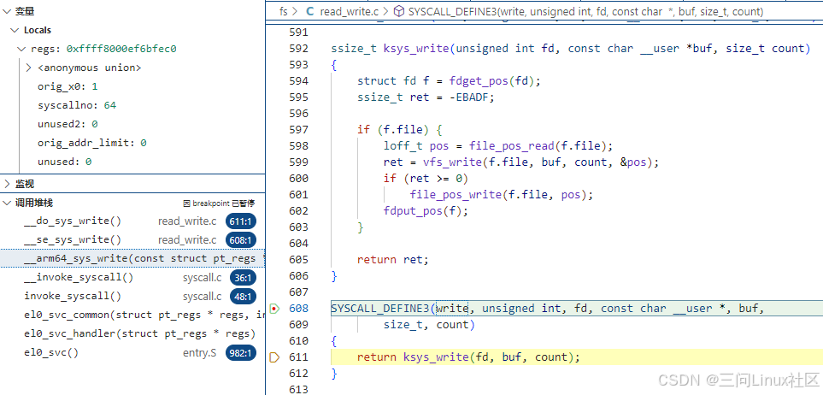Image resolution: width=823 pixels, height=395 pixels.
Task: Click the symbol cube icon in breadcrumb
Action: click(x=399, y=11)
